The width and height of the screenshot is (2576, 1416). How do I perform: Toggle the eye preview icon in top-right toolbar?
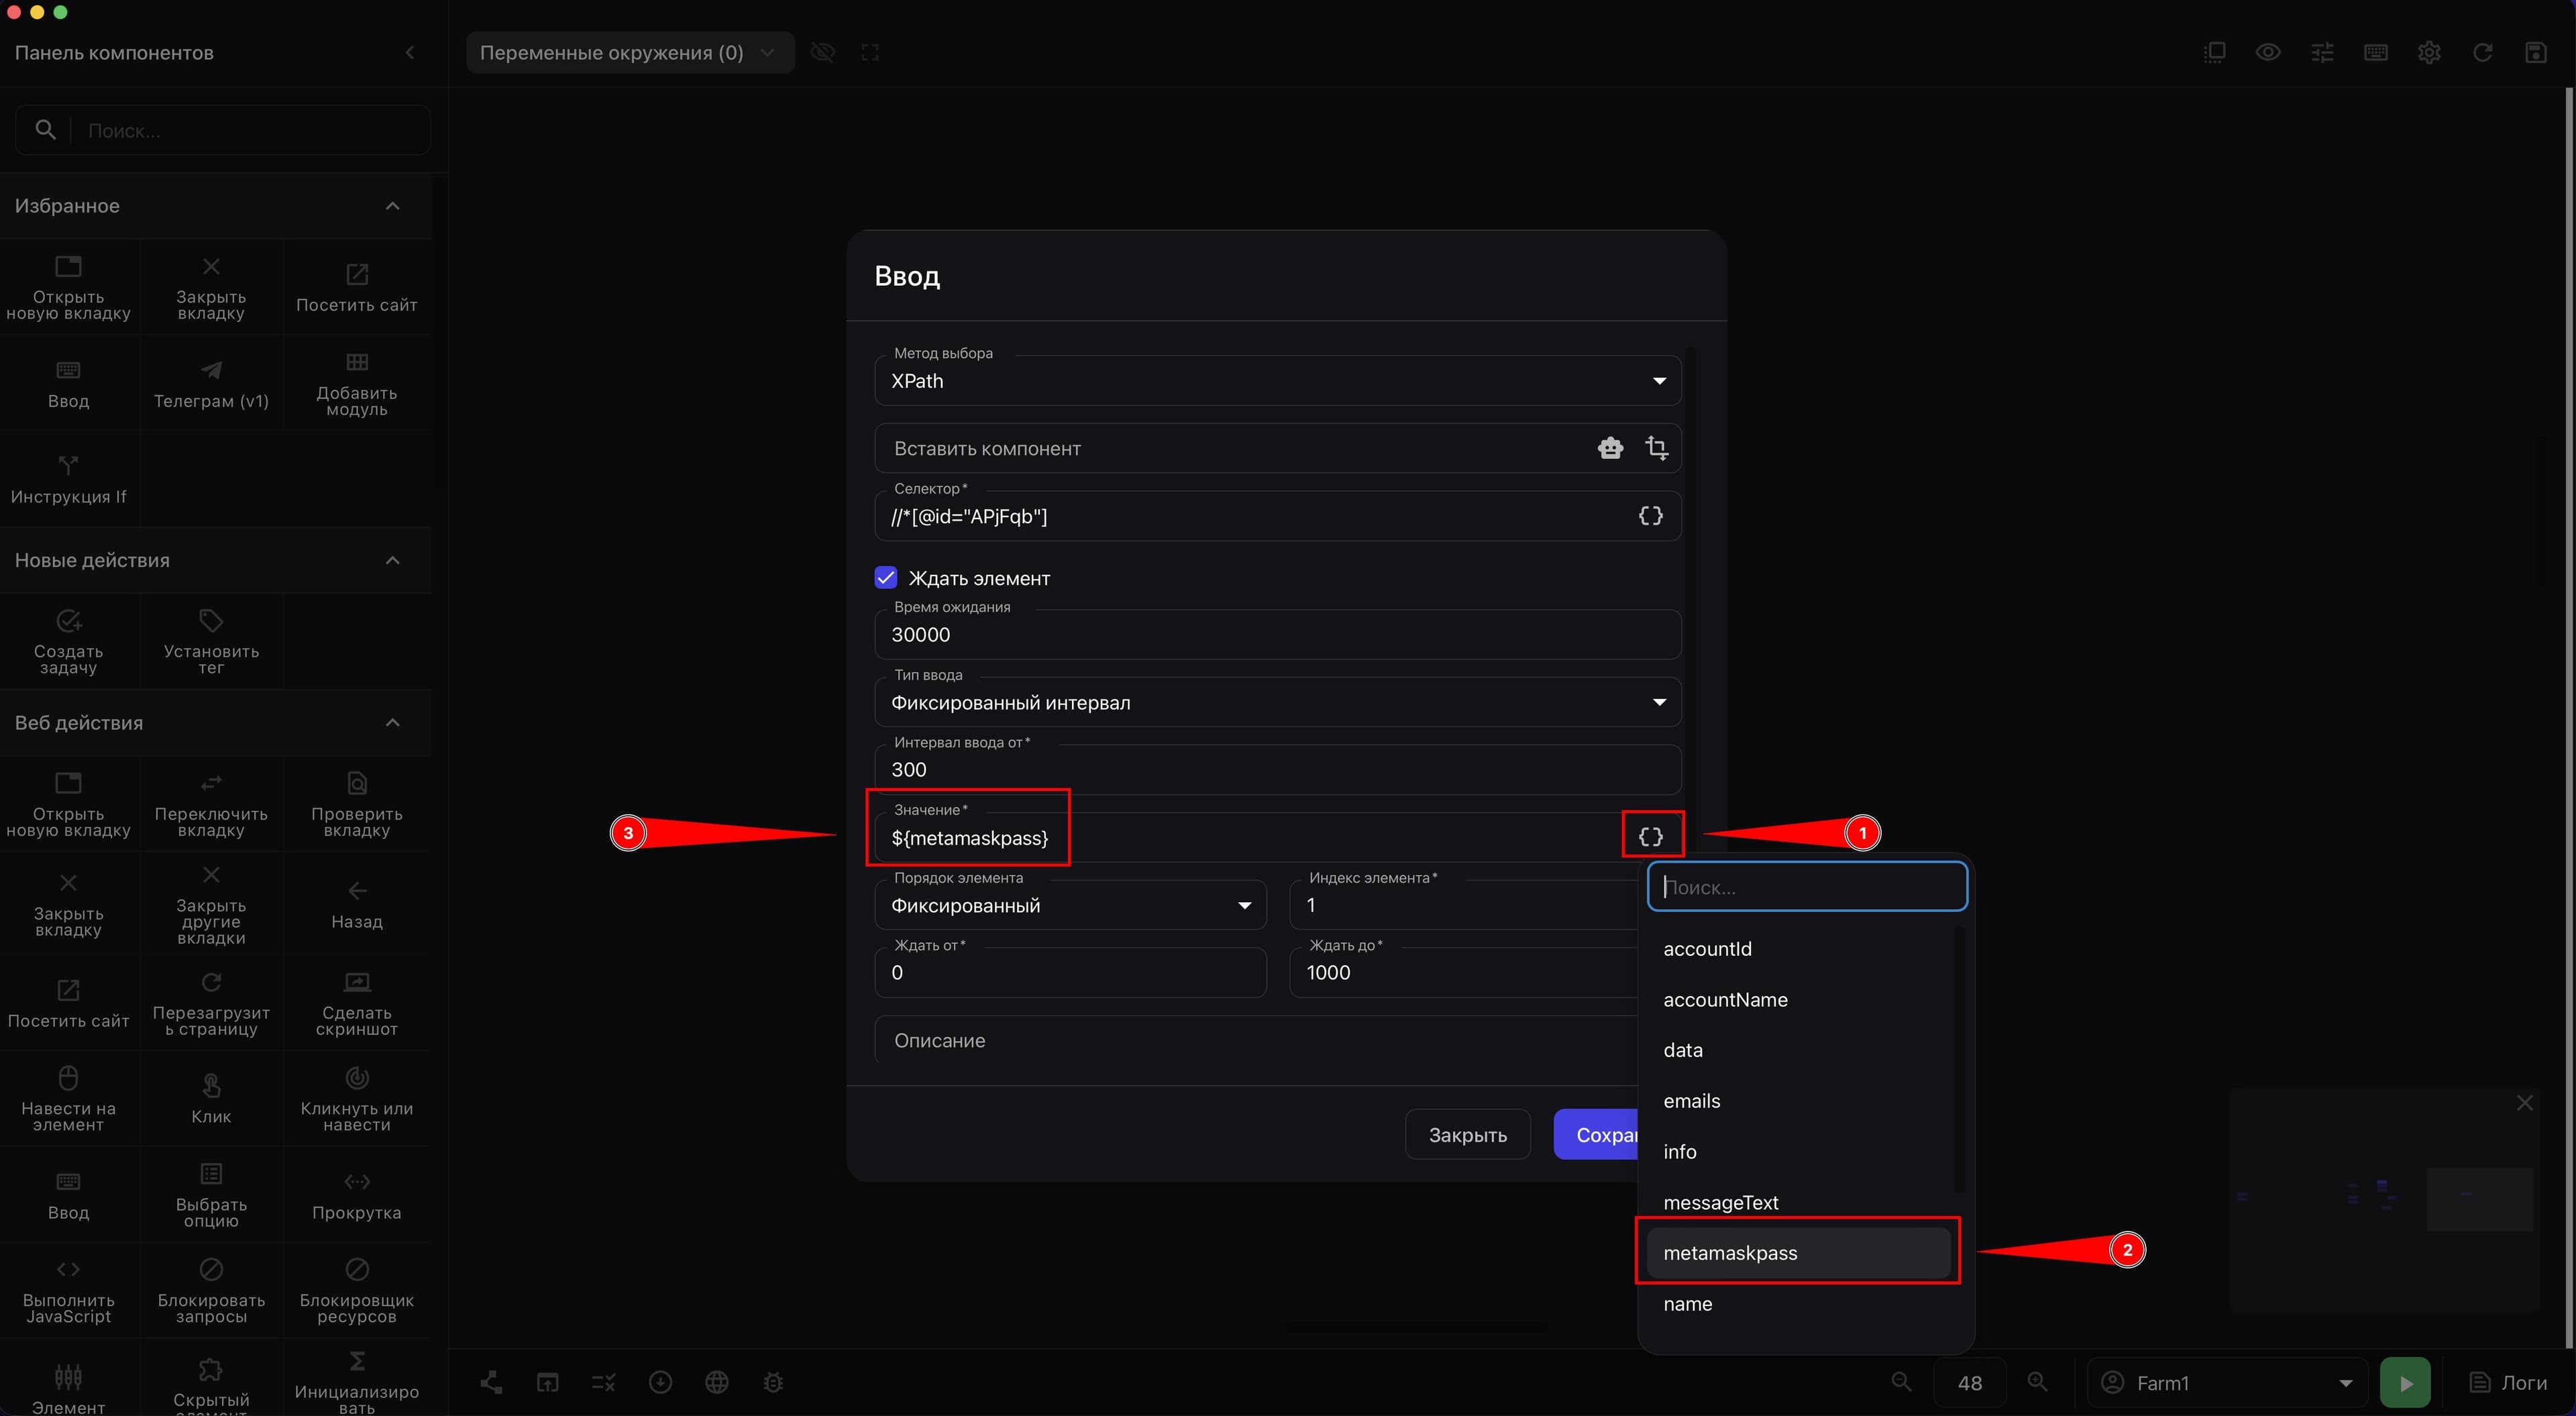2268,52
